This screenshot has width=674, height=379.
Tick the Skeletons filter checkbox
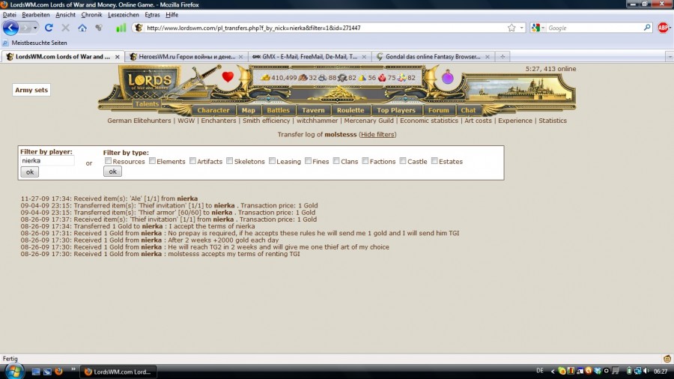230,161
